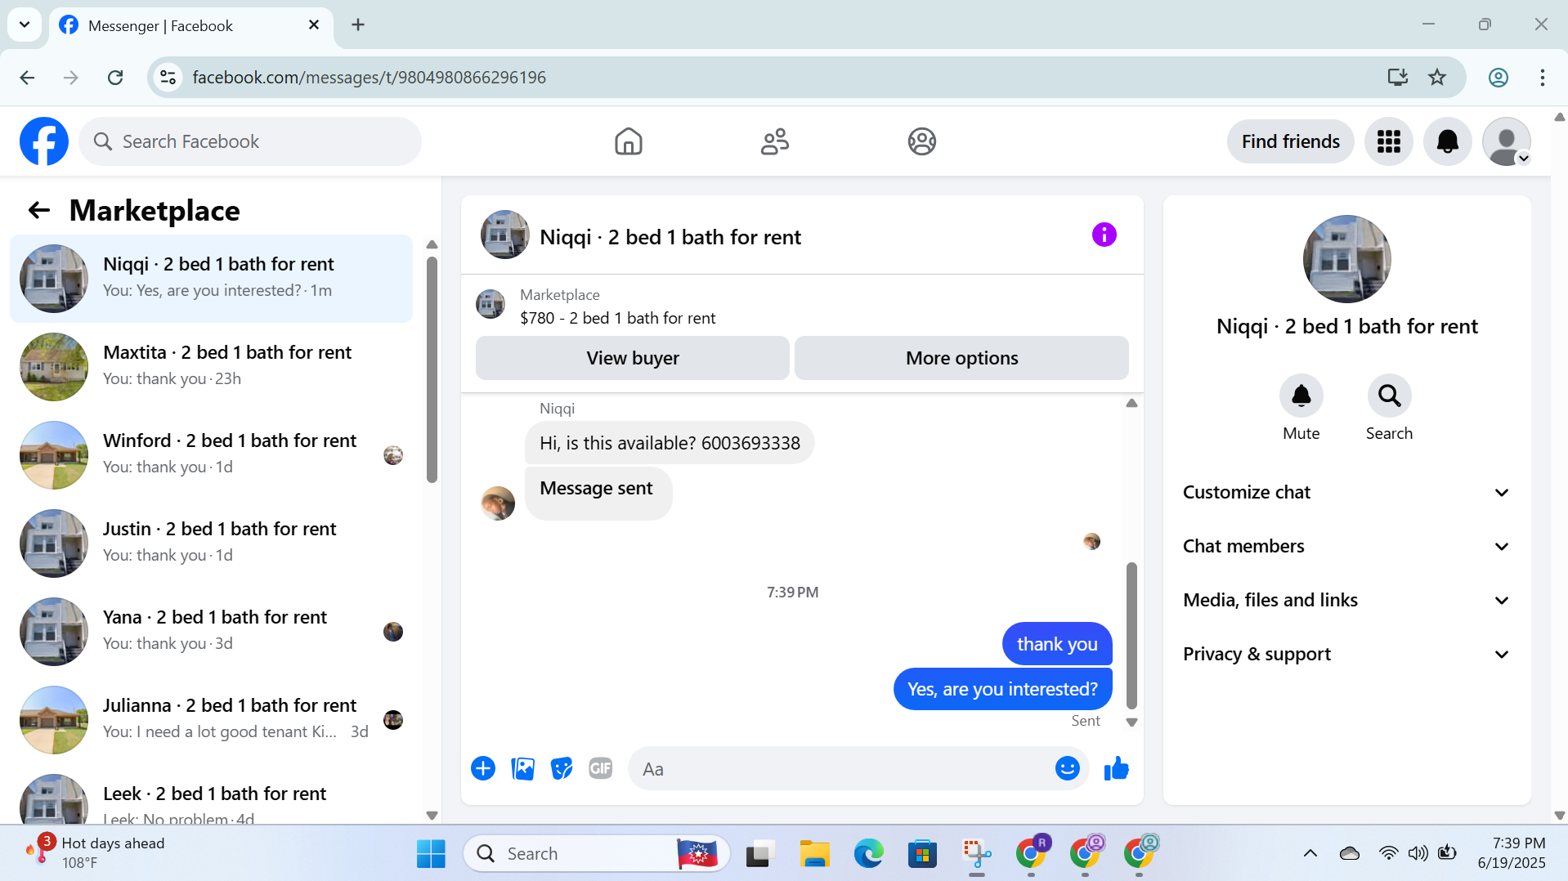Install app icon in address bar

pyautogui.click(x=1397, y=78)
